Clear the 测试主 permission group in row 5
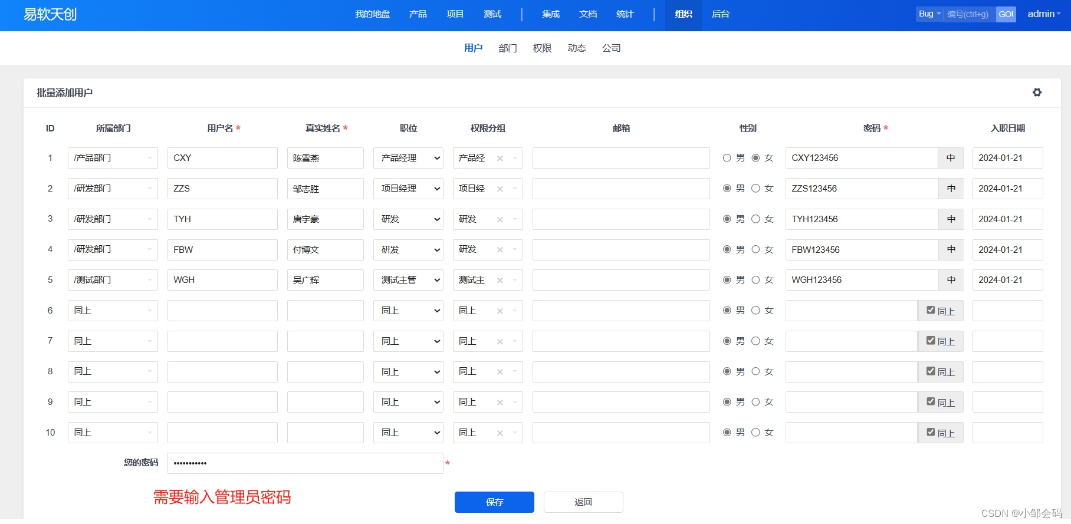Viewport: 1071px width, 524px height. pyautogui.click(x=500, y=280)
